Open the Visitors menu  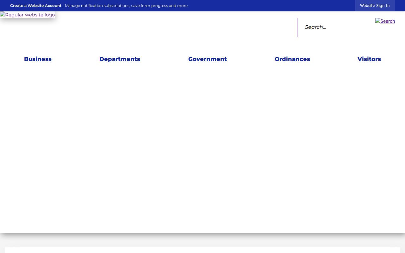(369, 59)
